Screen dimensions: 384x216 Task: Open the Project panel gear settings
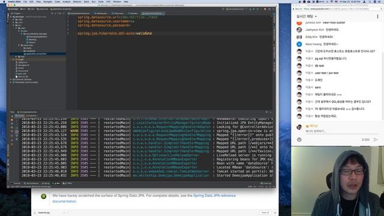pyautogui.click(x=60, y=13)
